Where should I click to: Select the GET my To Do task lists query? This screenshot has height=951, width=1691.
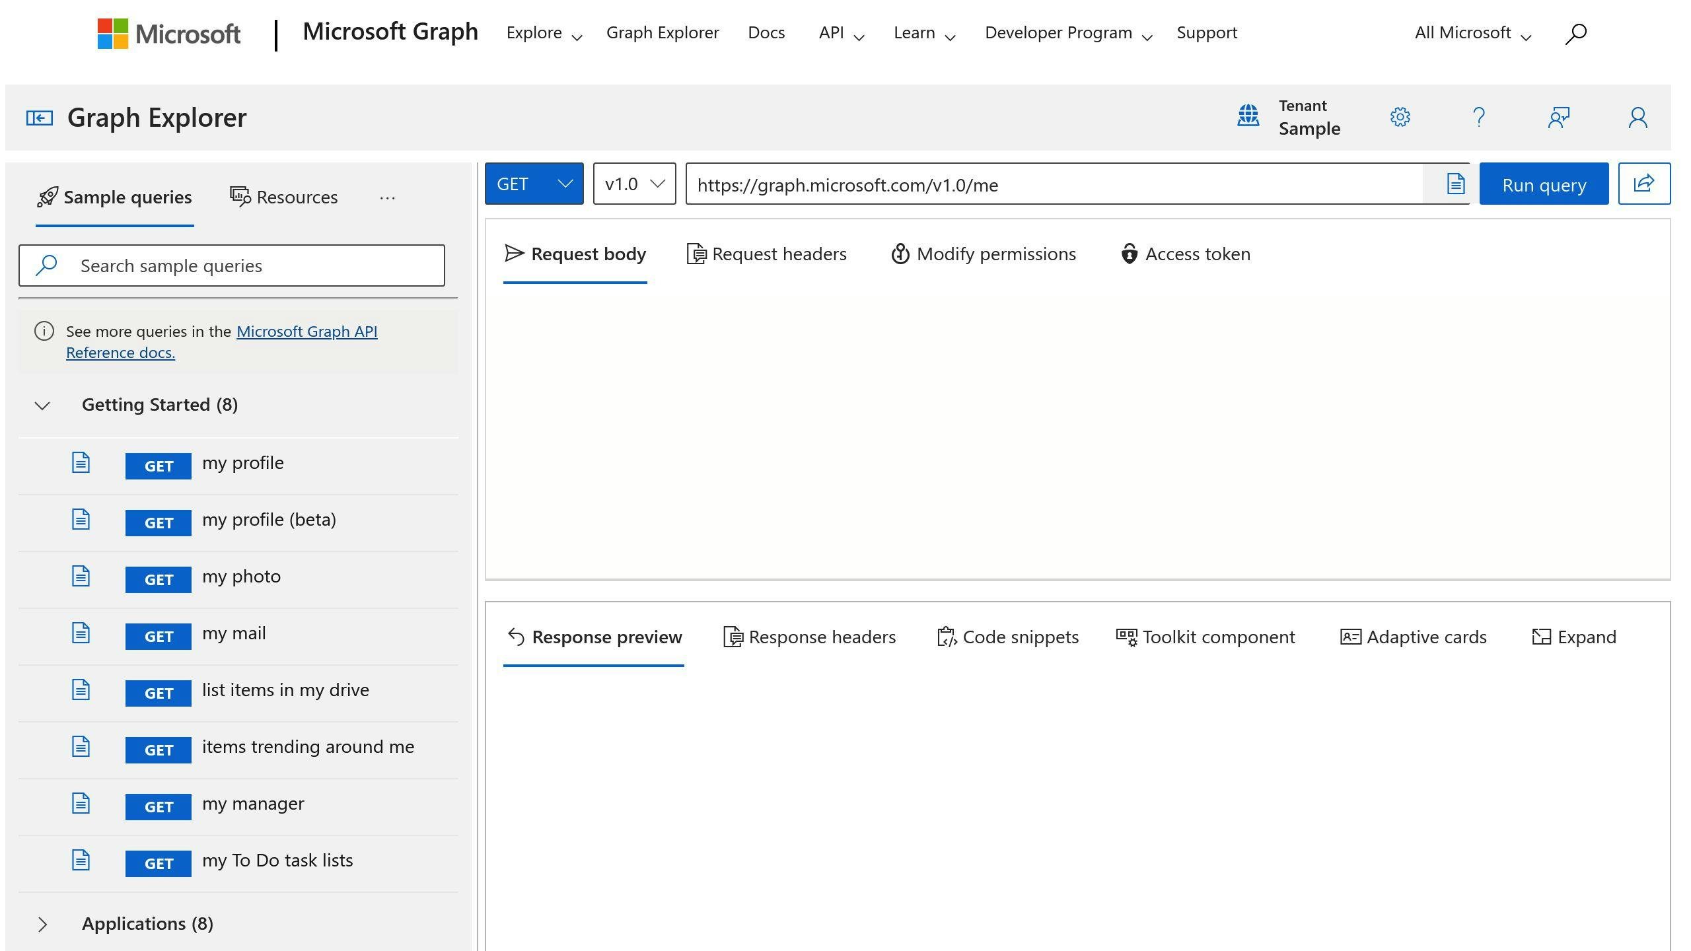[x=238, y=864]
